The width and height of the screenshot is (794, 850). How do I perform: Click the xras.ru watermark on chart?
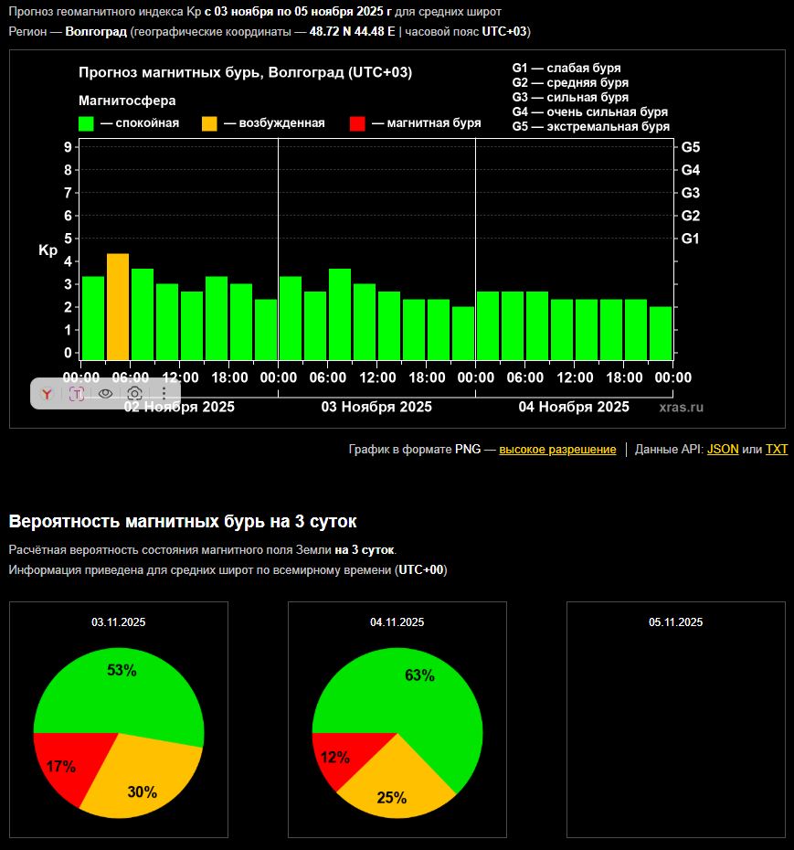[x=682, y=408]
